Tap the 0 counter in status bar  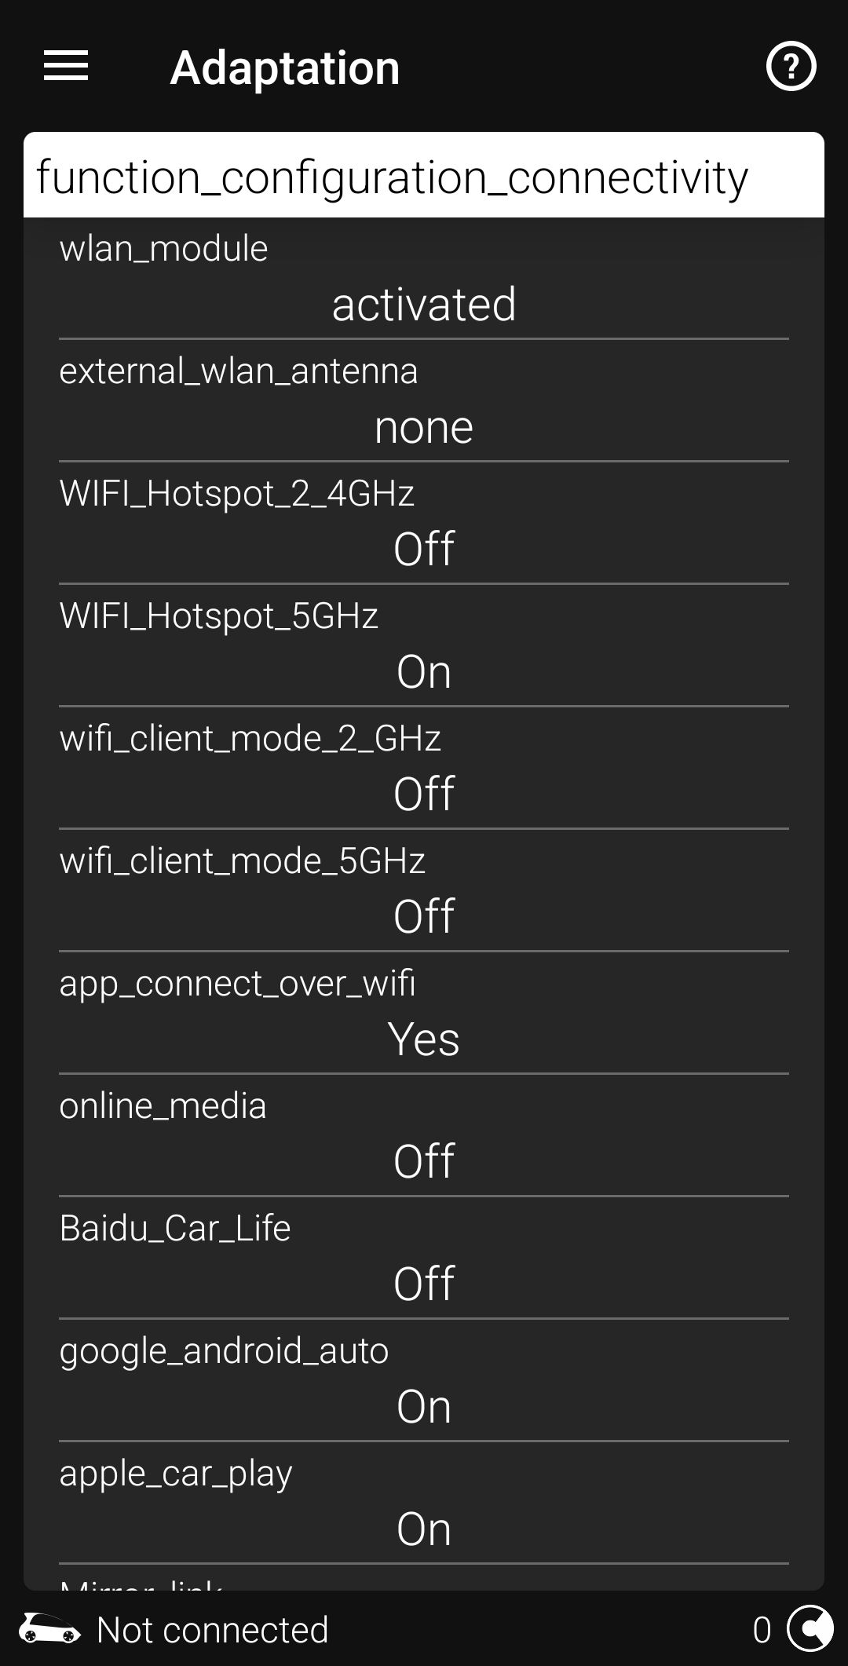[x=761, y=1630]
